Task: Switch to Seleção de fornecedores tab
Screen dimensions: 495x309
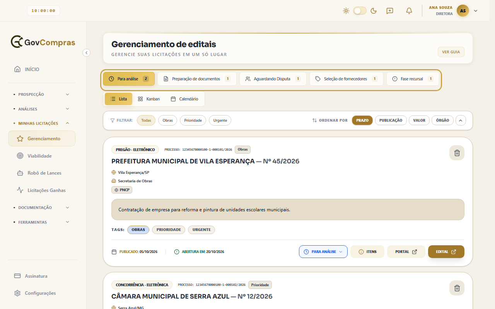Action: (346, 79)
